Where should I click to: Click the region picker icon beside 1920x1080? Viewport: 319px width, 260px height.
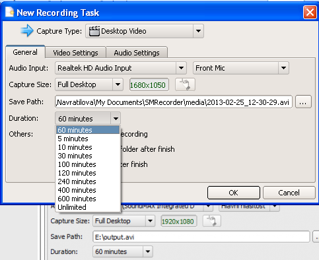pyautogui.click(x=211, y=221)
